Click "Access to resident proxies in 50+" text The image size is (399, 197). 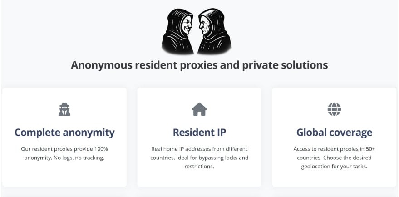pyautogui.click(x=334, y=149)
